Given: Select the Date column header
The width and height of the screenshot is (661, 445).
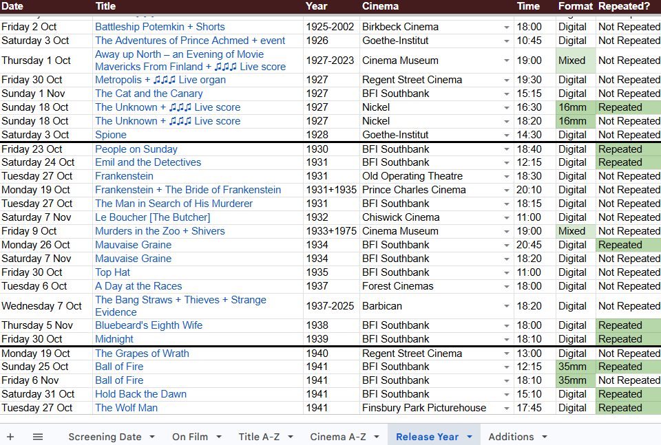Looking at the screenshot, I should point(12,6).
